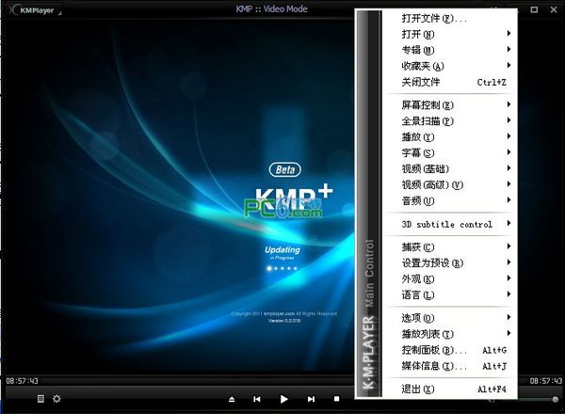565x414 pixels.
Task: Choose 打开文件(F)... menu entry
Action: (x=450, y=18)
